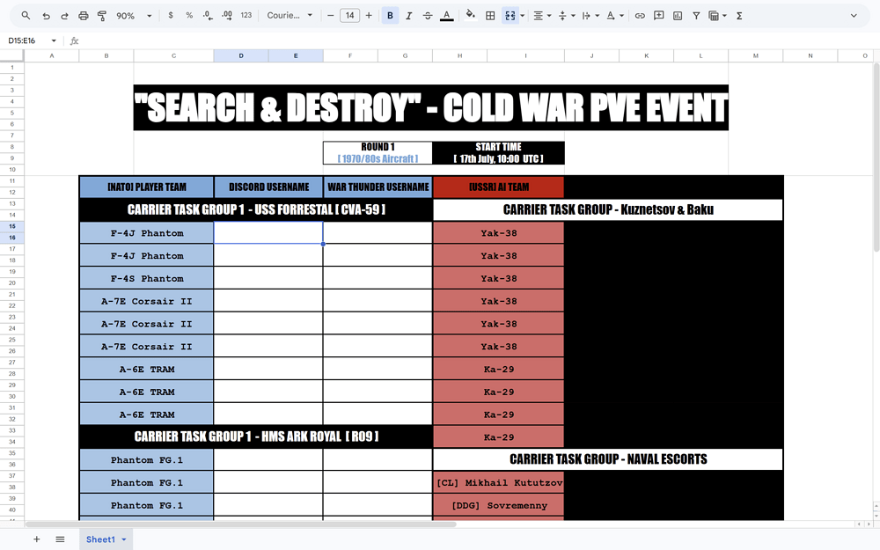Select the HMS ARK ROYAL section header
The width and height of the screenshot is (880, 550).
coord(256,436)
